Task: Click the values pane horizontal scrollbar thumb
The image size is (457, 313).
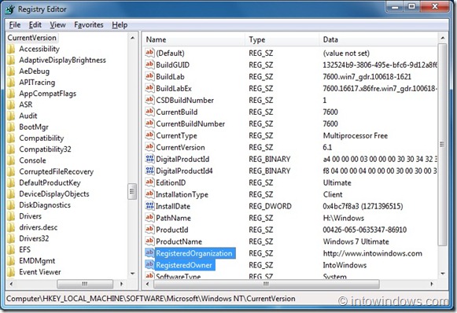Action: pos(266,284)
